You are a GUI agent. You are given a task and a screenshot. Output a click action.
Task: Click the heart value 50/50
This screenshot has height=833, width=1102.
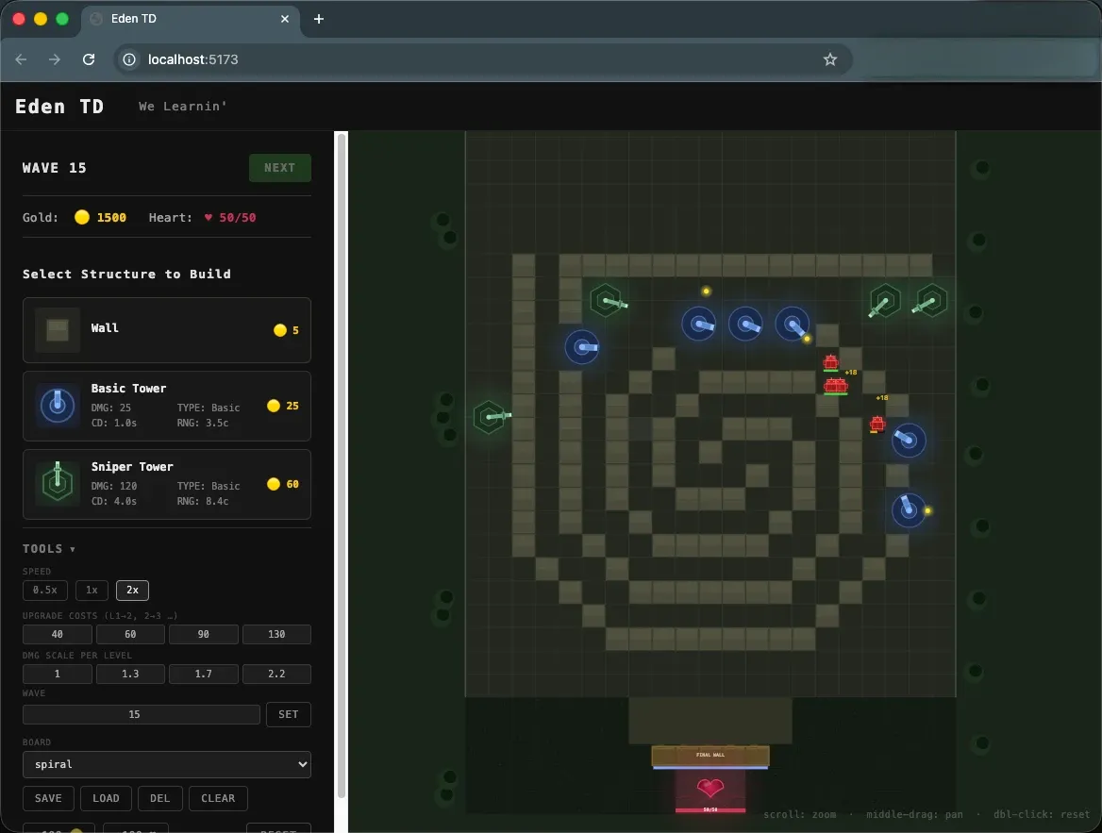[x=238, y=217]
